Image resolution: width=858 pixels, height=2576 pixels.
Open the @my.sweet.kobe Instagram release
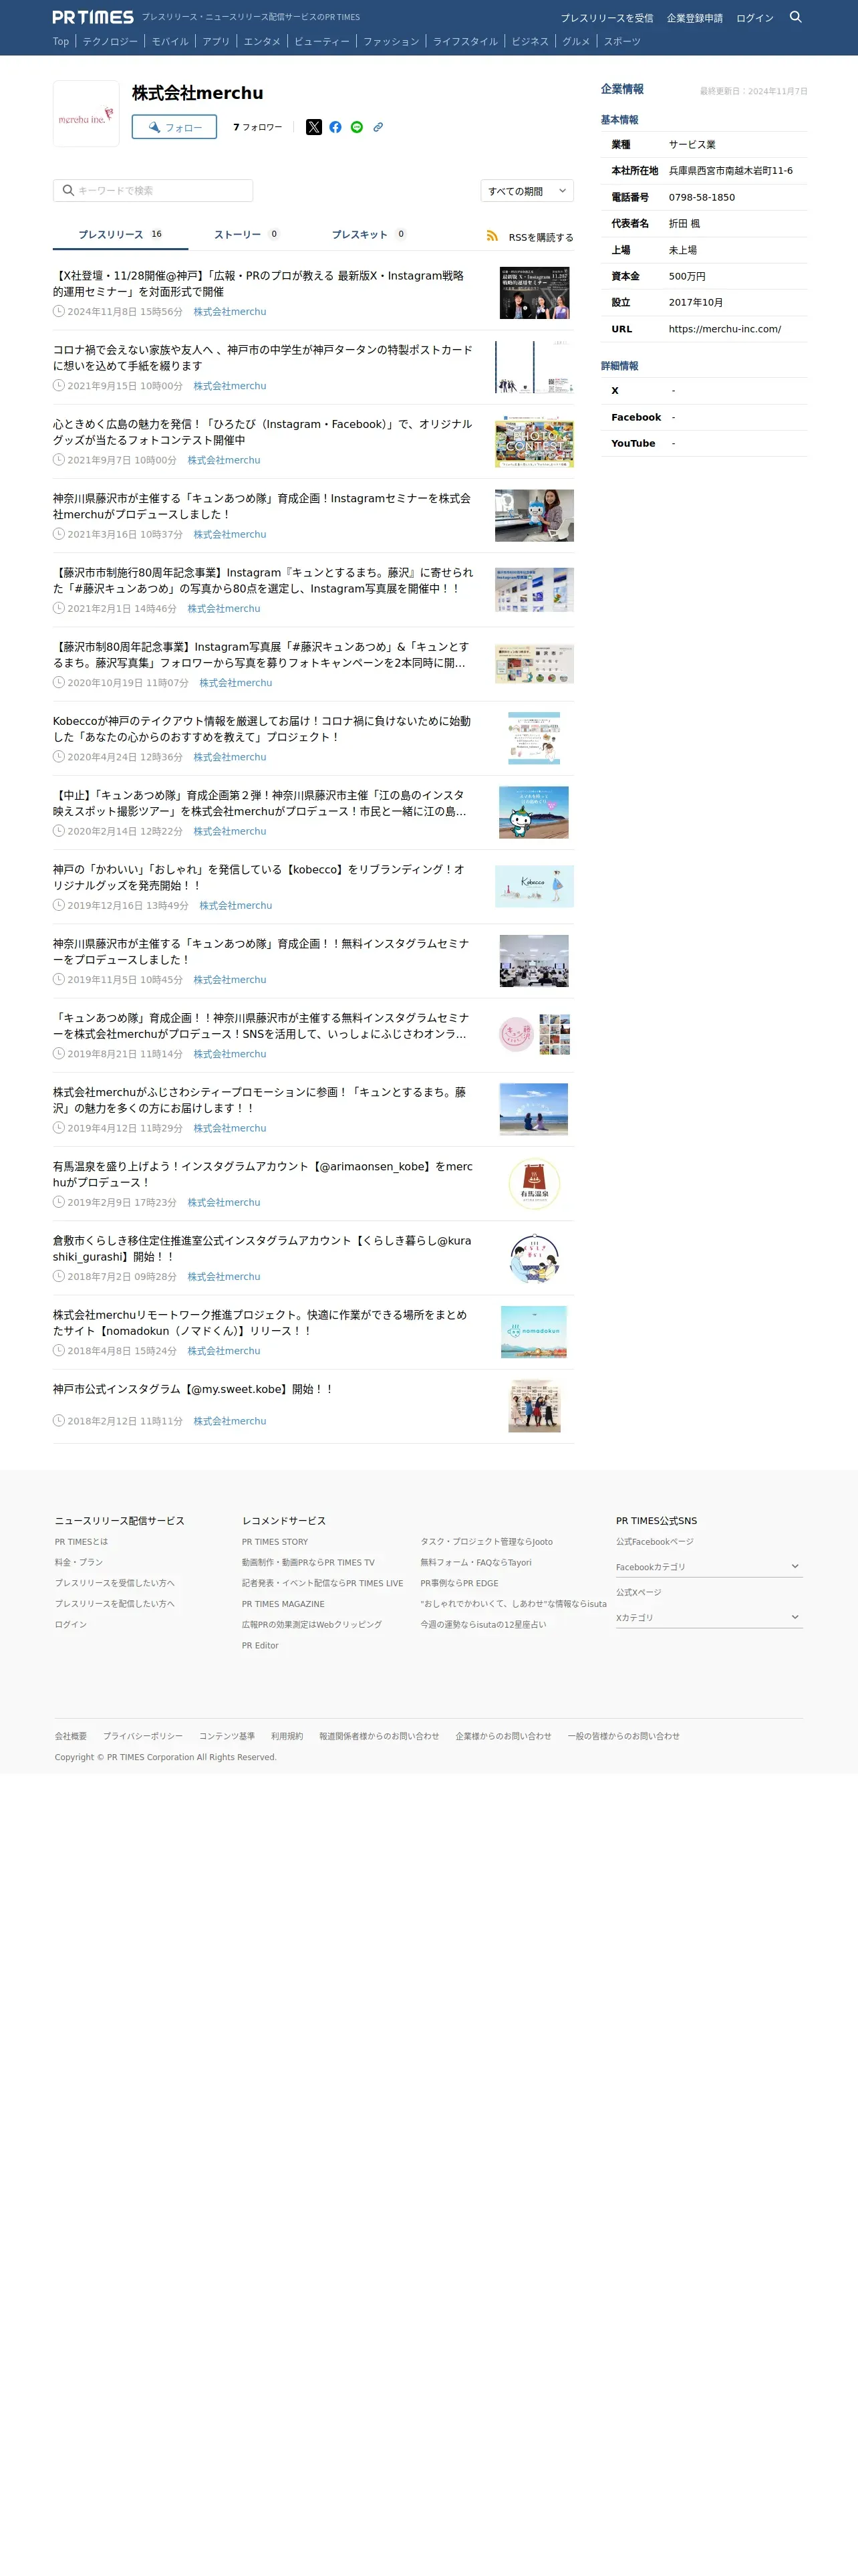coord(194,1389)
